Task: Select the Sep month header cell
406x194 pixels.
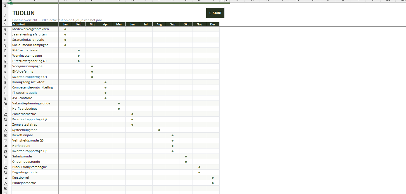Action: pyautogui.click(x=172, y=24)
